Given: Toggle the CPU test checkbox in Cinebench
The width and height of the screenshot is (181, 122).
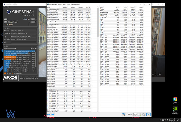Looking at the screenshot, I should click(36, 19).
